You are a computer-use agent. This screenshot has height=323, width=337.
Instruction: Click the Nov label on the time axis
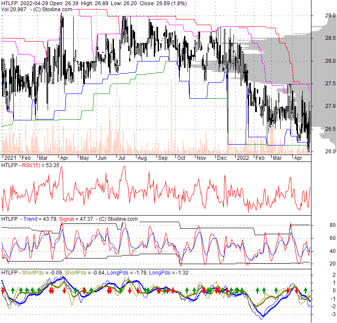point(201,158)
